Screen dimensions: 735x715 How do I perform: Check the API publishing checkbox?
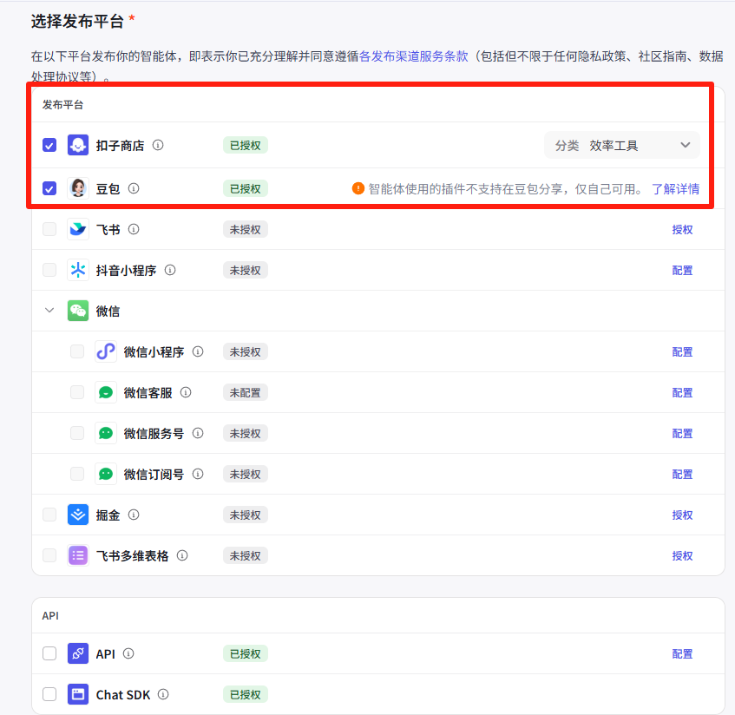tap(49, 653)
